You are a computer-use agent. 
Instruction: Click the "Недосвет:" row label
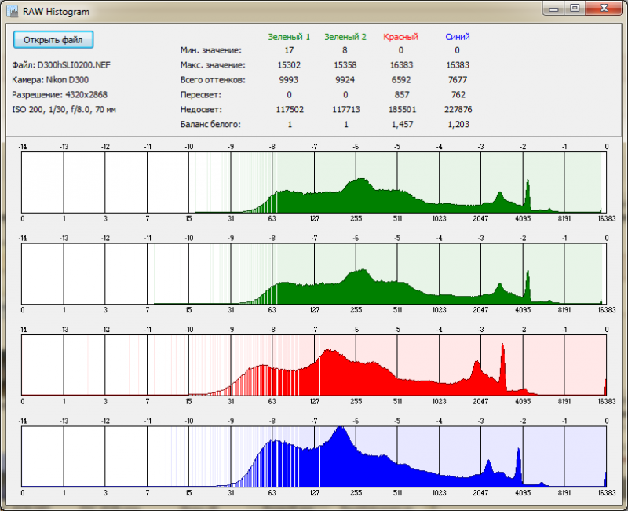coord(201,109)
